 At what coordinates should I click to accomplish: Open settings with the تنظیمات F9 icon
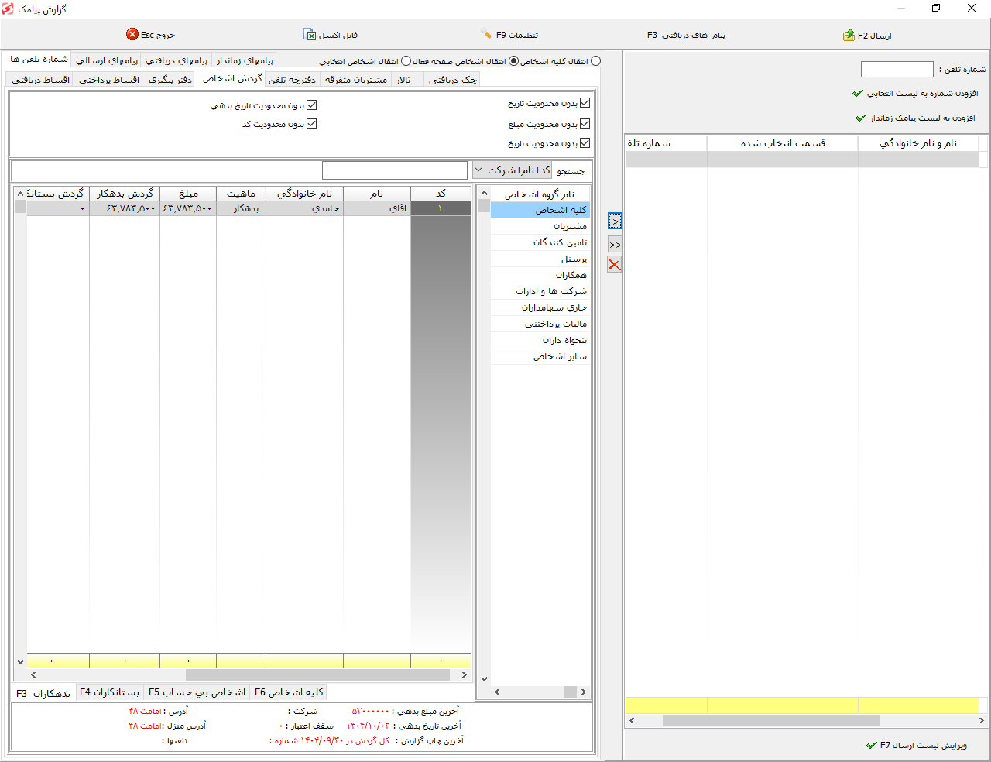(x=486, y=35)
